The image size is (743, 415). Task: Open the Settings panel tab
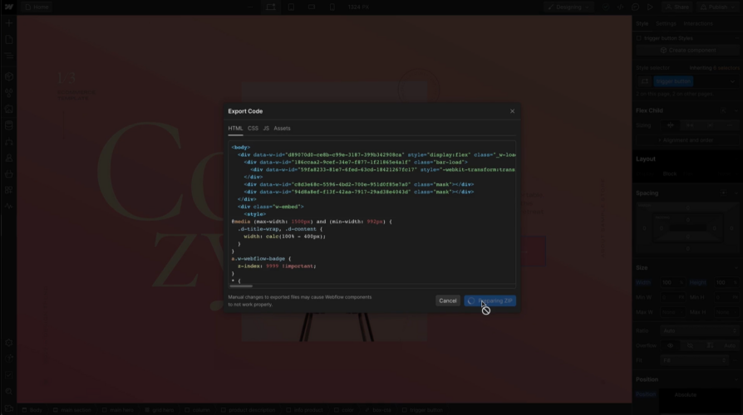(x=666, y=24)
